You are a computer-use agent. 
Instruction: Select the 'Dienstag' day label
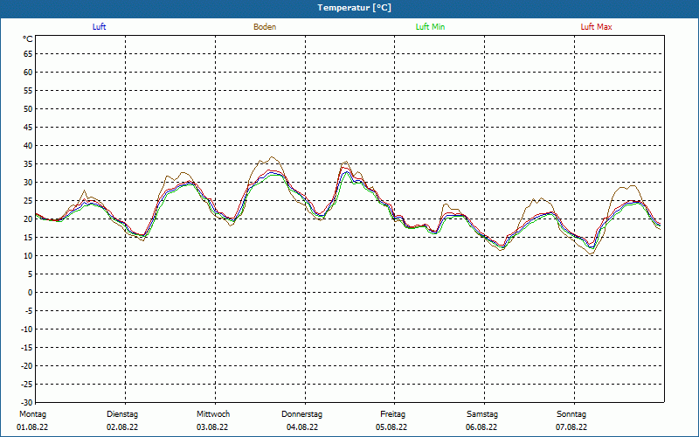pyautogui.click(x=122, y=414)
